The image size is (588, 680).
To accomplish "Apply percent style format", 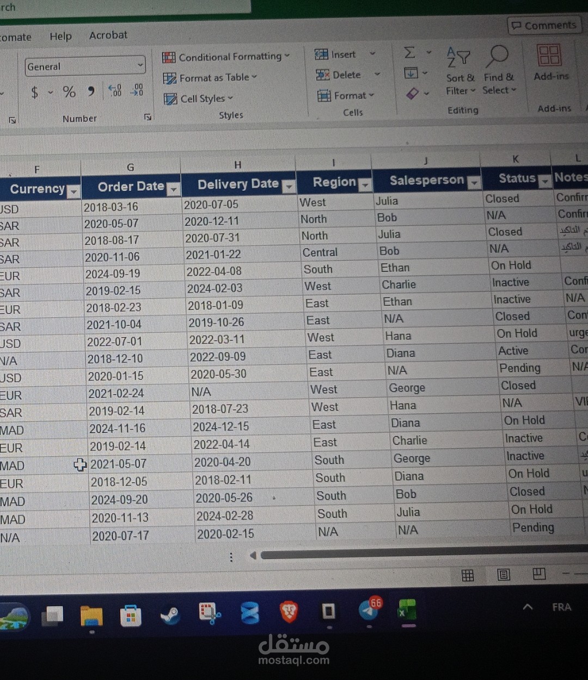I will (x=69, y=92).
